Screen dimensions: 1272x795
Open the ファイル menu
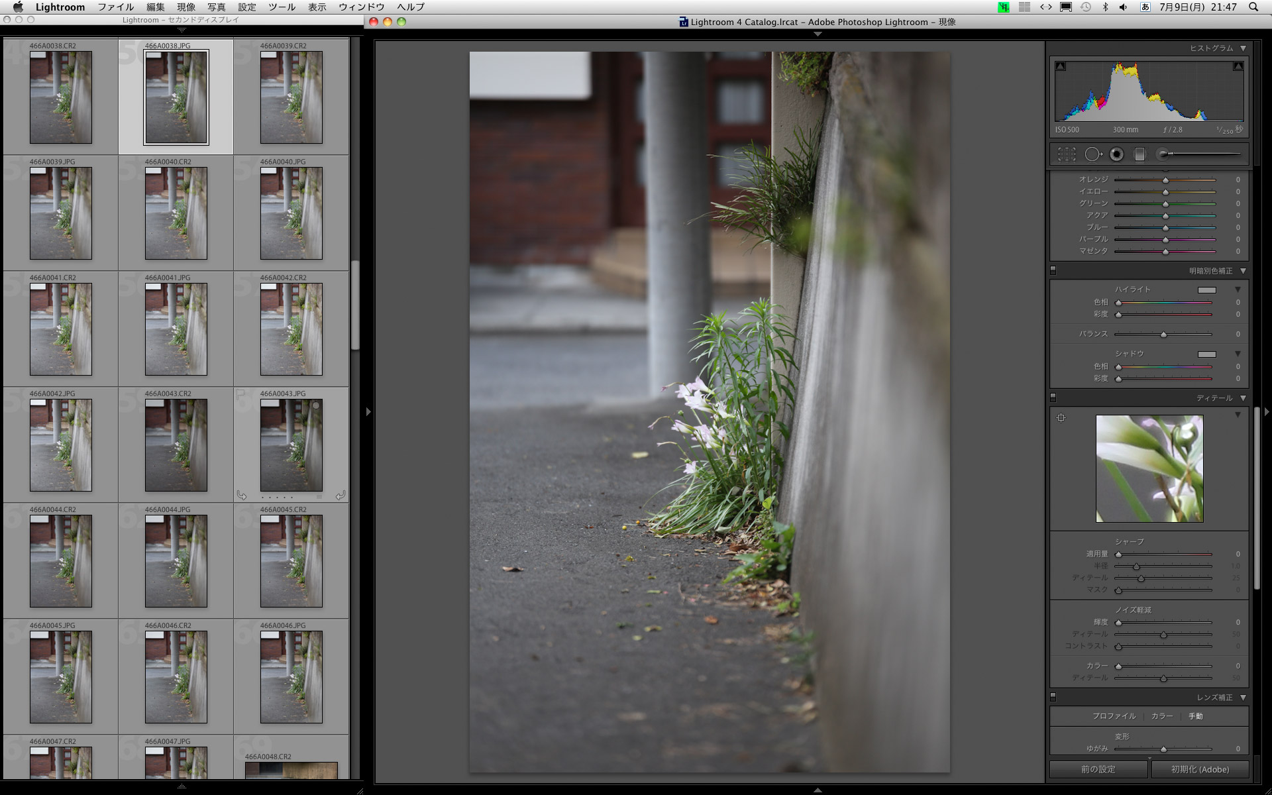tap(116, 7)
